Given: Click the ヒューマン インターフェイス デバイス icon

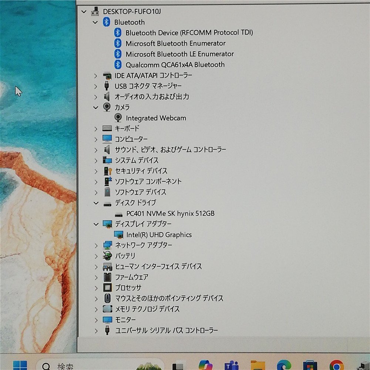Looking at the screenshot, I should [108, 267].
